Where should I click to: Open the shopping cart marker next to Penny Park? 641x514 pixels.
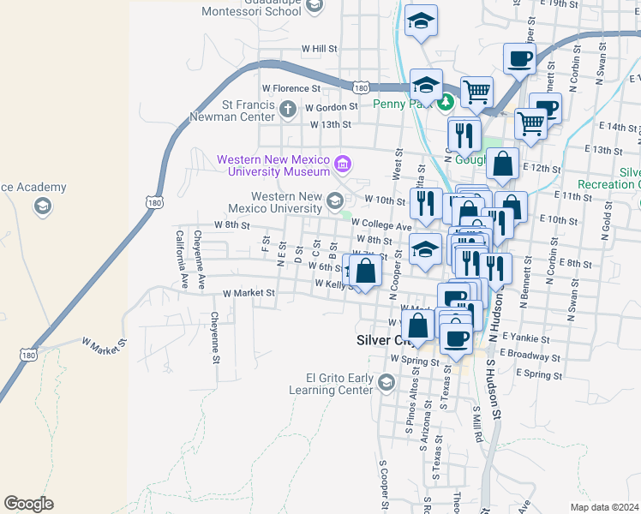pyautogui.click(x=476, y=93)
